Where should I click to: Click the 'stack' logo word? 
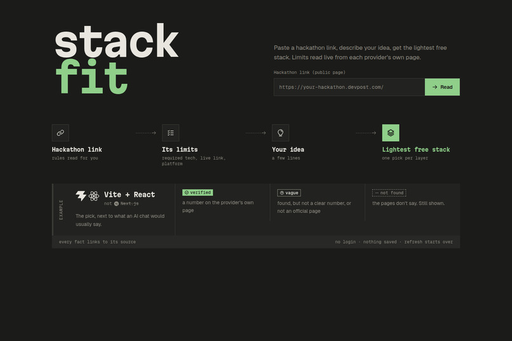pyautogui.click(x=117, y=41)
